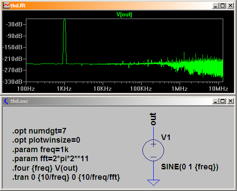The image size is (237, 191).
Task: Click the 100KHz horizontal axis label
Action: tap(141, 89)
